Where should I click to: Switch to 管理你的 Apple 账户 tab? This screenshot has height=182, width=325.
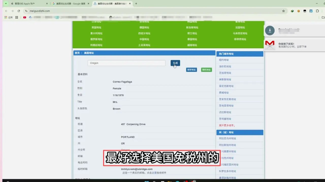click(x=29, y=4)
